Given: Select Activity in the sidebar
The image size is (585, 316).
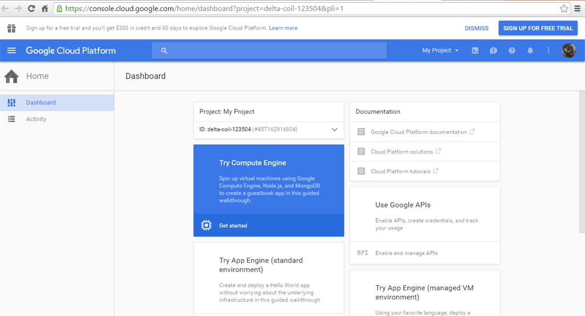Looking at the screenshot, I should pyautogui.click(x=36, y=119).
